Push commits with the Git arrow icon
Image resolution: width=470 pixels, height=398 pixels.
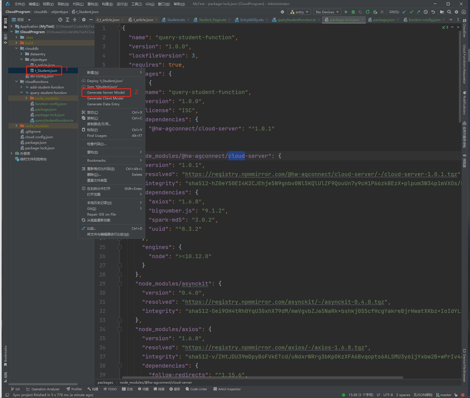tap(418, 12)
